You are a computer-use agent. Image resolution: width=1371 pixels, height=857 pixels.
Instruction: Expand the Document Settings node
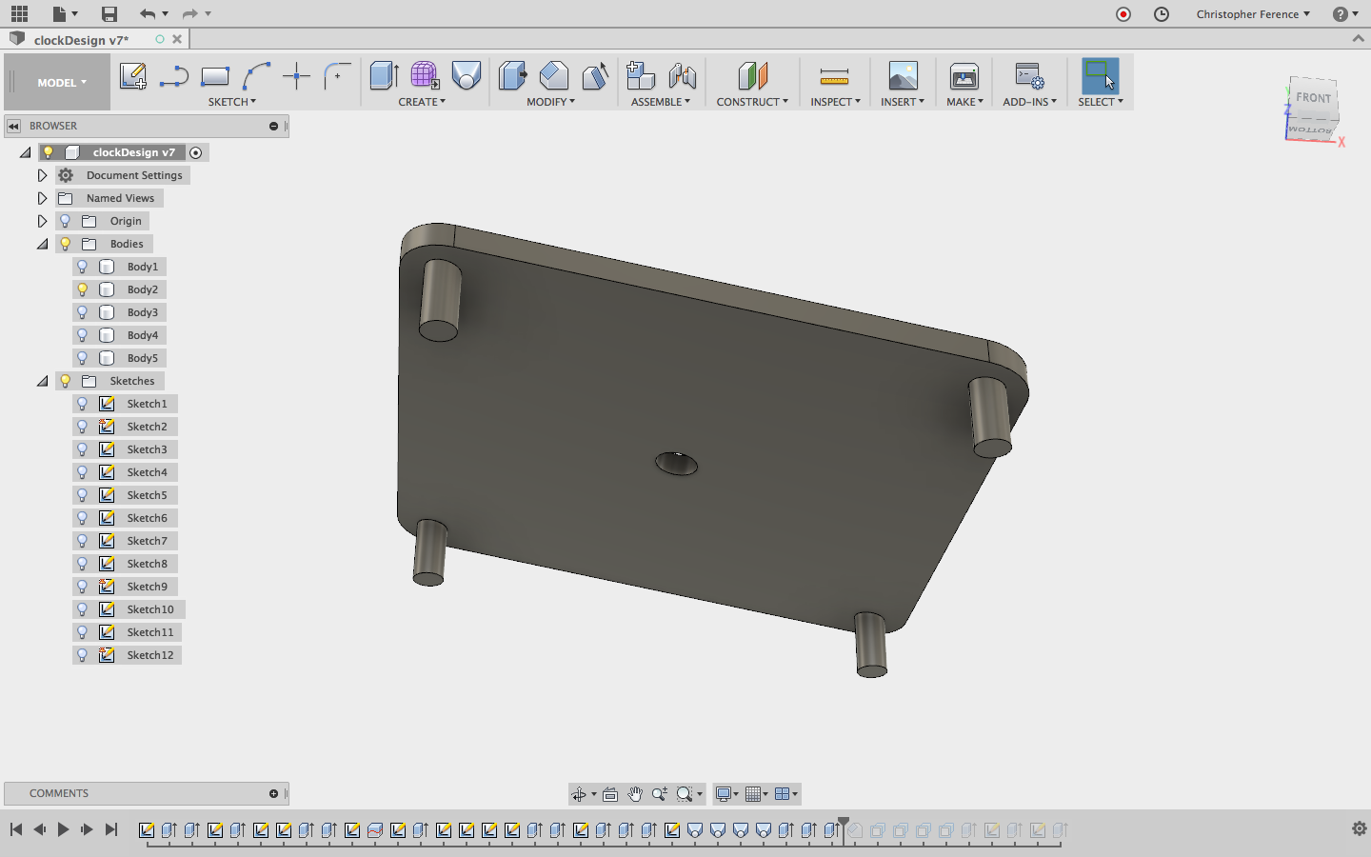click(42, 175)
